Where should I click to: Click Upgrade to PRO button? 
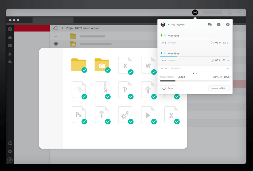click(x=219, y=88)
